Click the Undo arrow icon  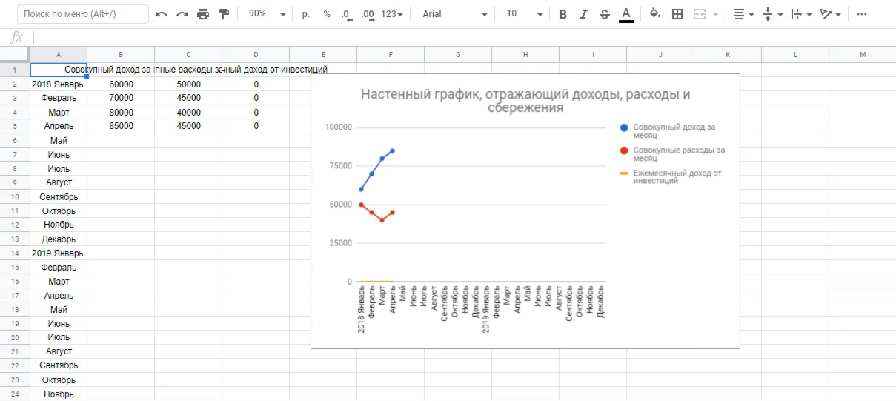pos(162,14)
